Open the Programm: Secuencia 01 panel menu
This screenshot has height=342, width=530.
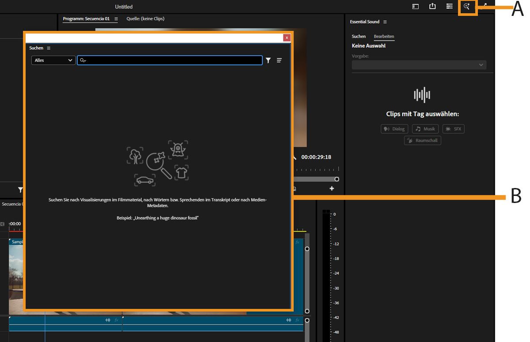tap(116, 19)
